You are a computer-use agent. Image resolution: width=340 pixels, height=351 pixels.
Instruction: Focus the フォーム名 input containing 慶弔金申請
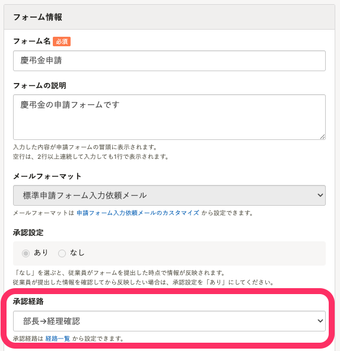click(169, 60)
